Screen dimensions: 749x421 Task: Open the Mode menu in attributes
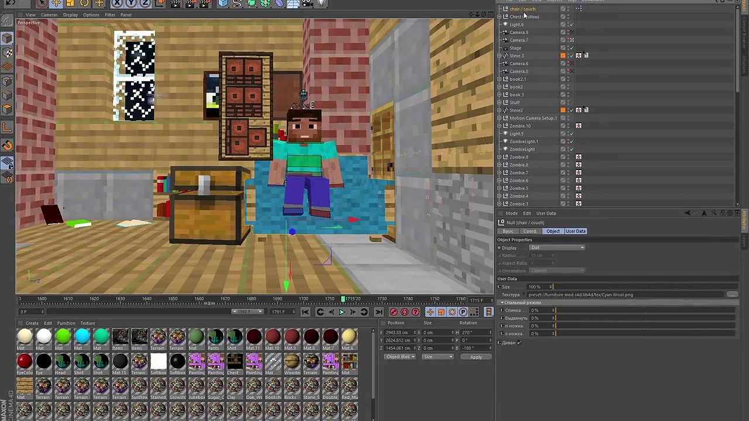tap(511, 213)
